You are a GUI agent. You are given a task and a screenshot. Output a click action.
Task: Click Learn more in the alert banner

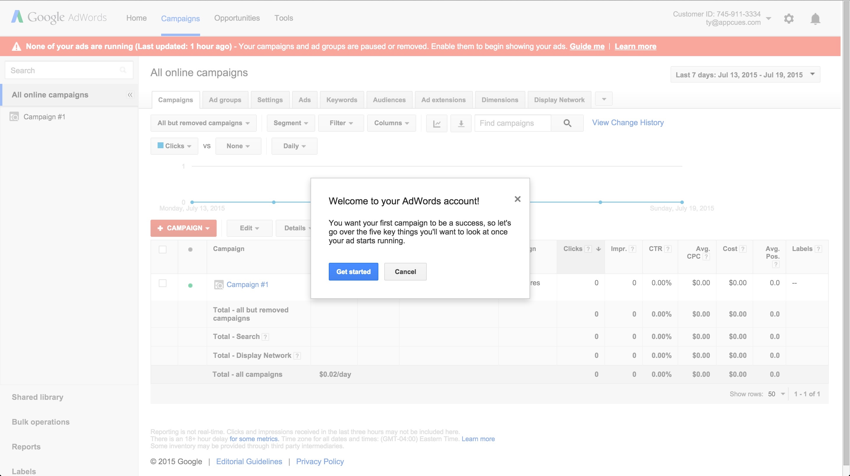635,47
